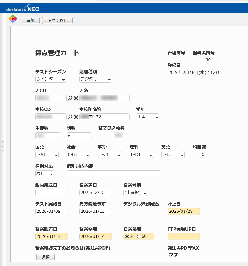Click the desknet's NEO logo

(23, 8)
